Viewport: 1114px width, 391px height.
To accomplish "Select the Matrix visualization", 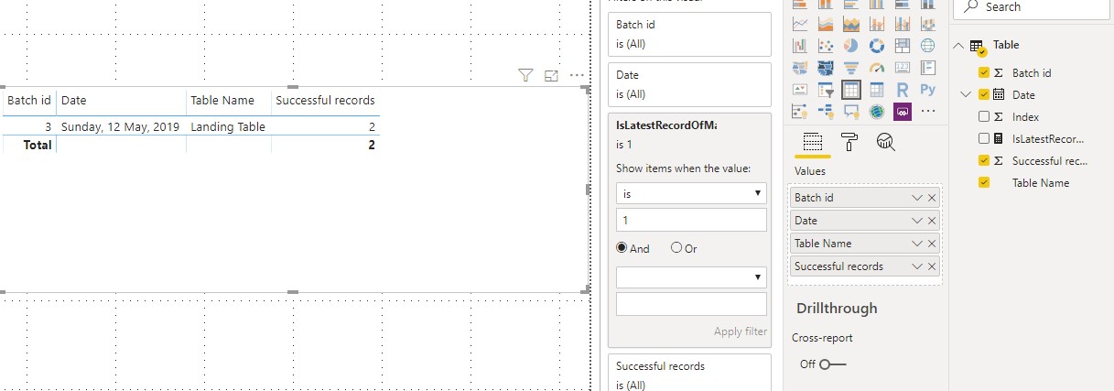I will [877, 89].
